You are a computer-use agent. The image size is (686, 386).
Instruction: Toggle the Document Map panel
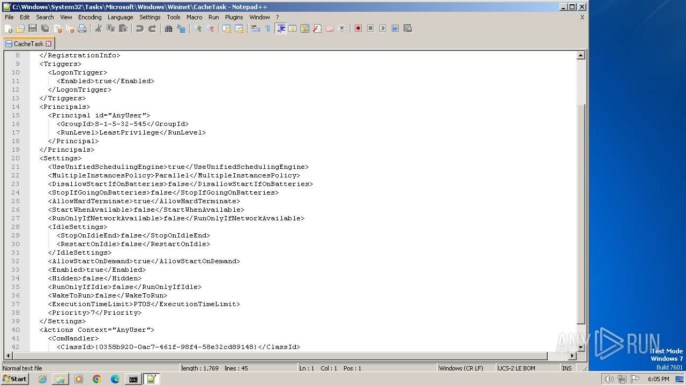(x=304, y=28)
